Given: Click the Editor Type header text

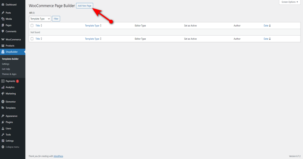Looking at the screenshot, I should [140, 25].
